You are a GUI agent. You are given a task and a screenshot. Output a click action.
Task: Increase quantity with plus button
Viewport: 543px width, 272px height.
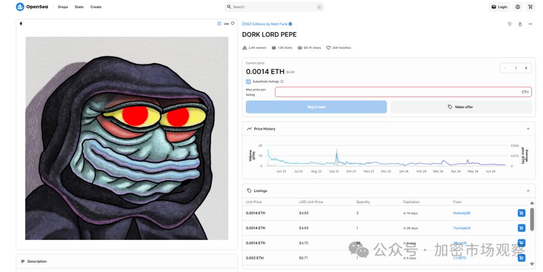click(526, 68)
